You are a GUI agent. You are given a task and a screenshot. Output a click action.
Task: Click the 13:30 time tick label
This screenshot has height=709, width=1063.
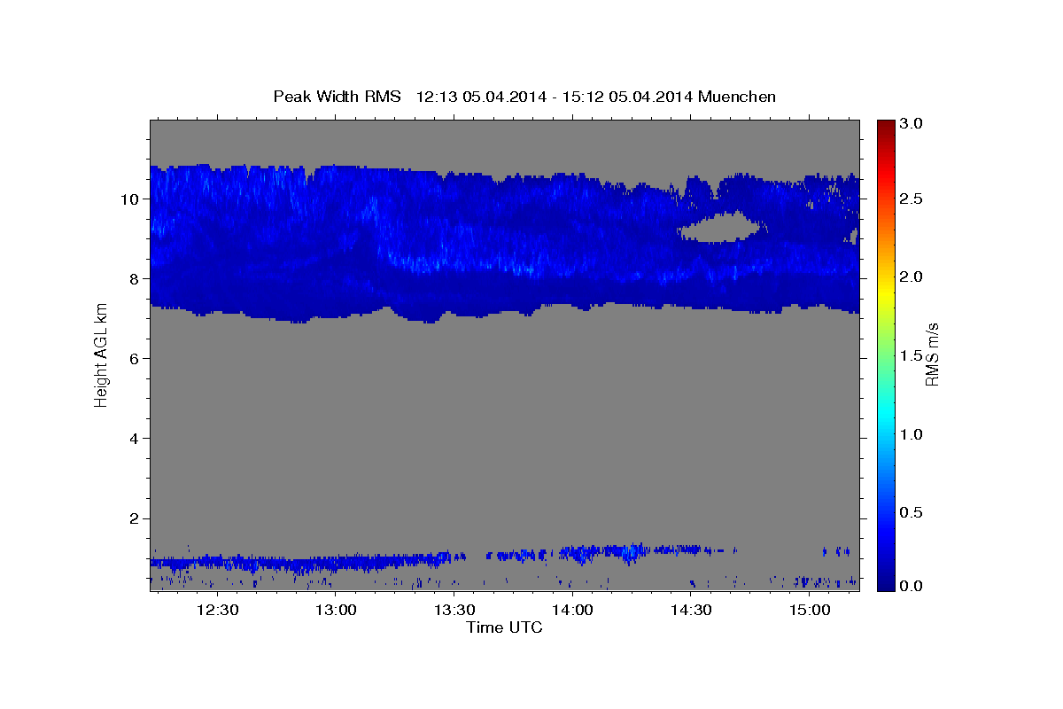(454, 610)
